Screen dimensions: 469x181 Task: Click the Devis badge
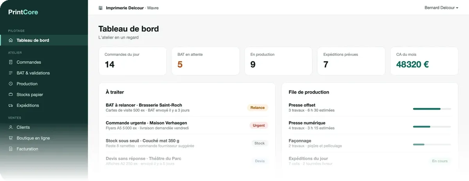tap(260, 161)
